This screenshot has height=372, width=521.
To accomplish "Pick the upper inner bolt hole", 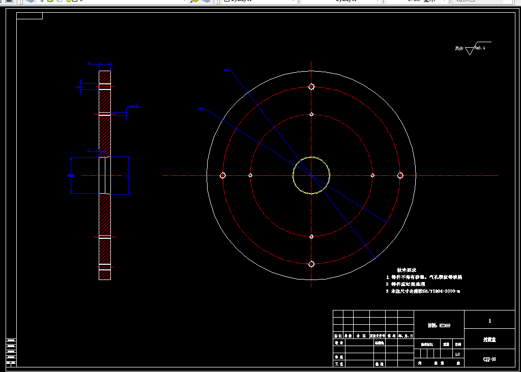I will click(x=311, y=114).
